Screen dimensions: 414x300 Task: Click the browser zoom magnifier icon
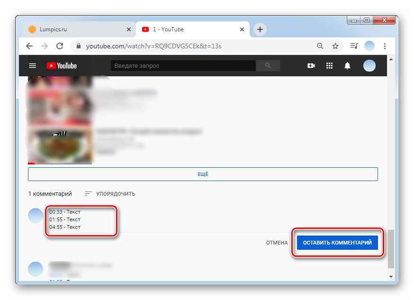pyautogui.click(x=320, y=46)
